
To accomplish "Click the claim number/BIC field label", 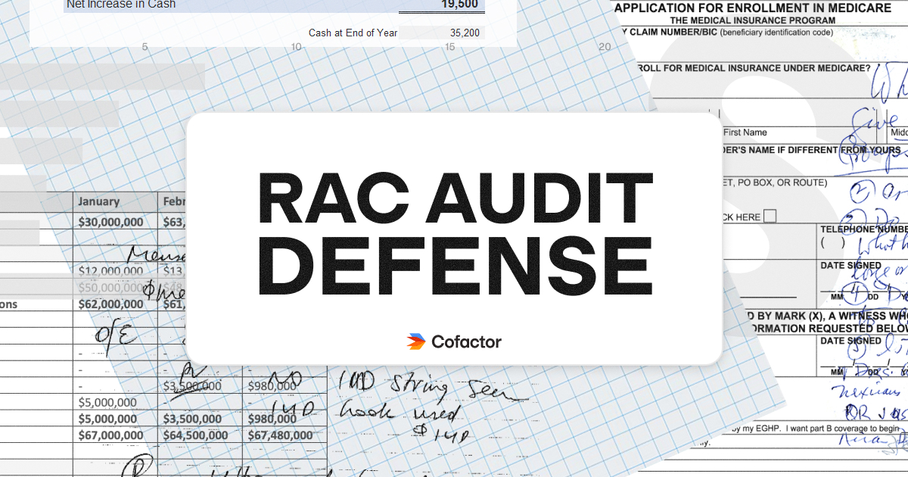I will (728, 33).
